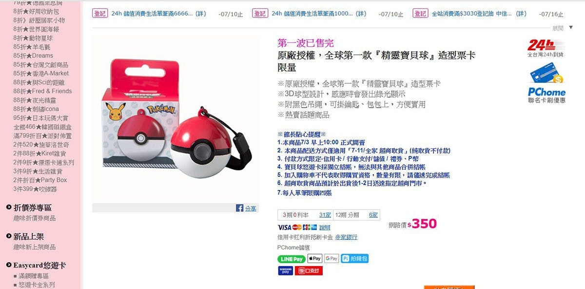The width and height of the screenshot is (585, 289).
Task: Click the PChome 聯名卡 credit card banner
Action: (546, 86)
